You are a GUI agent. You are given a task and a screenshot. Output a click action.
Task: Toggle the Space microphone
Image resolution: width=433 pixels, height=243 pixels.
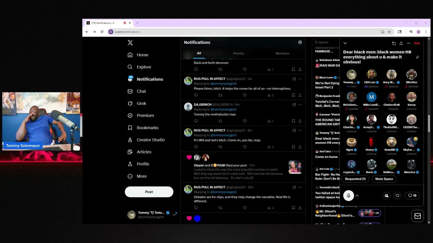pyautogui.click(x=348, y=195)
